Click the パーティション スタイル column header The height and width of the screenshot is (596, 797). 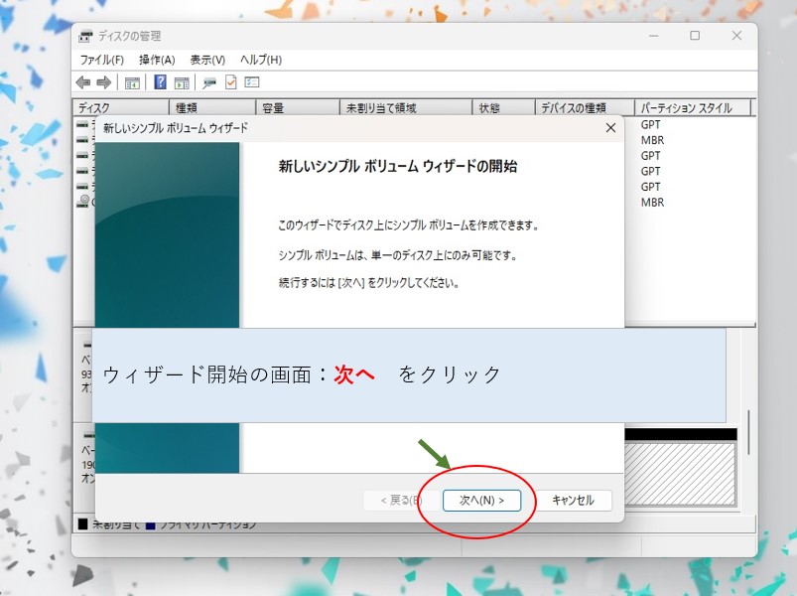(x=692, y=107)
